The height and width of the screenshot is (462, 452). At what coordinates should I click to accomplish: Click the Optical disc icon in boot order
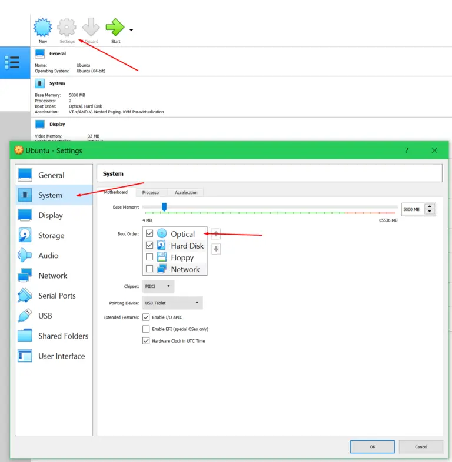point(162,233)
